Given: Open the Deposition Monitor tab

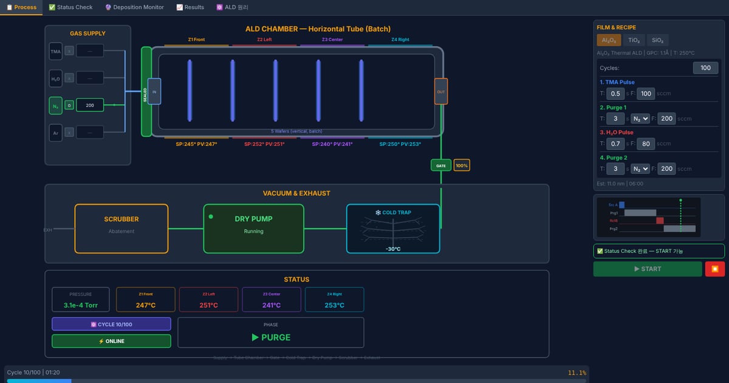Looking at the screenshot, I should tap(134, 7).
